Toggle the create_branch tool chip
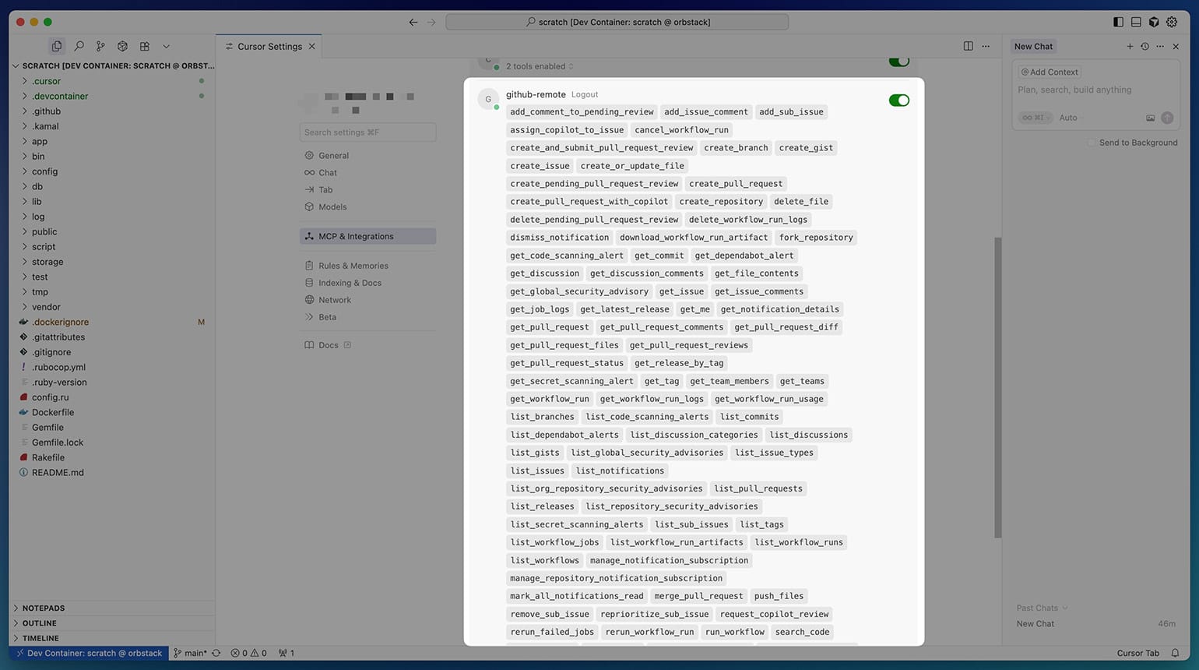The width and height of the screenshot is (1199, 670). click(x=736, y=148)
